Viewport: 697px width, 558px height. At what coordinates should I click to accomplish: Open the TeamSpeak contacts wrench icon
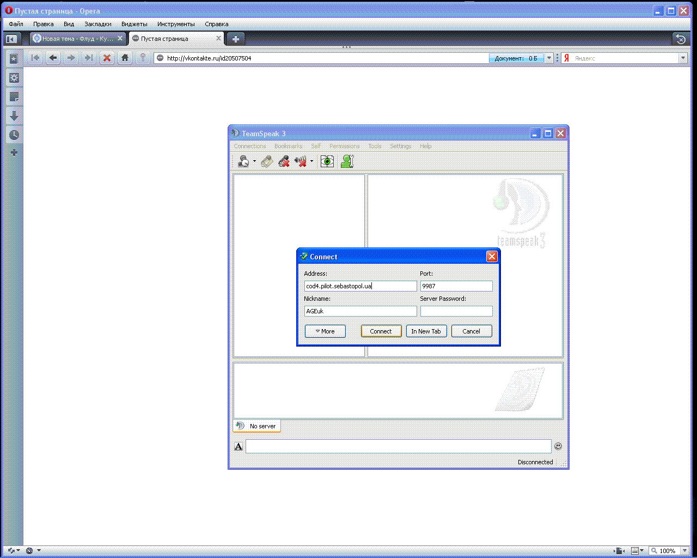(x=347, y=161)
